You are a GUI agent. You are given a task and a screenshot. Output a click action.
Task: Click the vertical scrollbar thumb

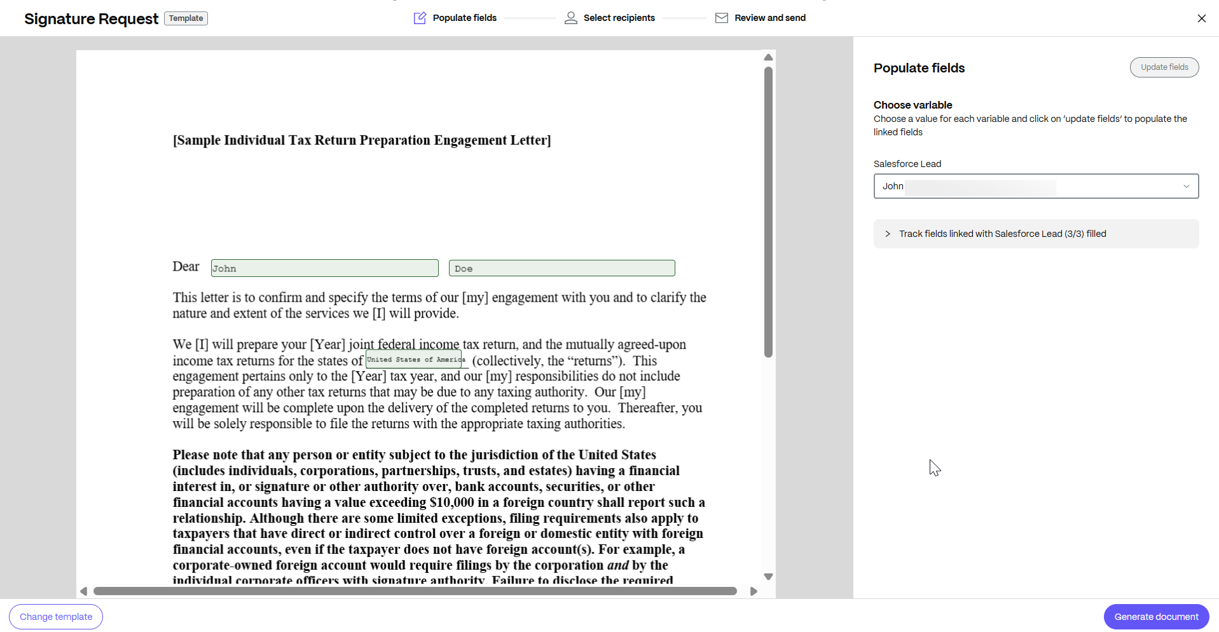coord(768,212)
